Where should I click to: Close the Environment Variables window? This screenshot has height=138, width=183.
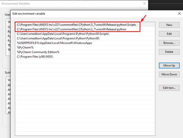(145, 3)
